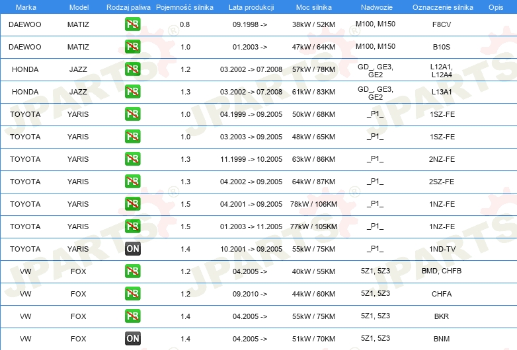
Task: Click the Rodzaj paliwa column header
Action: [128, 7]
